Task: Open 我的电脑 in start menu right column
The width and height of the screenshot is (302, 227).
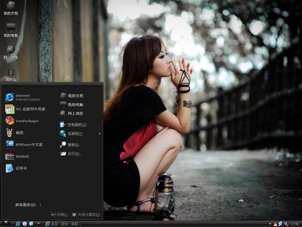Action: (71, 105)
